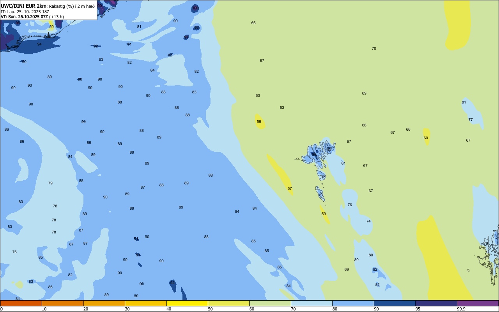Click the 60–70 light green legend swatch
The width and height of the screenshot is (499, 312).
click(270, 303)
